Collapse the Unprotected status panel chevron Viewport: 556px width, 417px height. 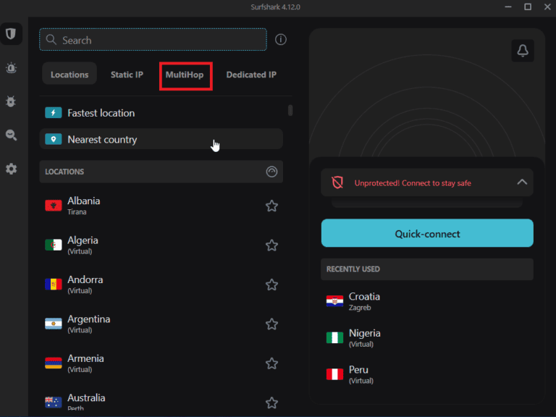coord(522,182)
